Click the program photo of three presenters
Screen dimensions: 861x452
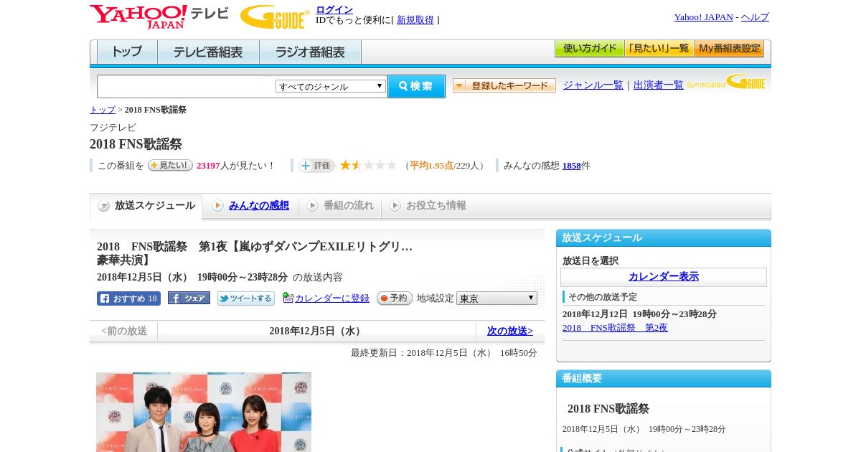coord(204,412)
